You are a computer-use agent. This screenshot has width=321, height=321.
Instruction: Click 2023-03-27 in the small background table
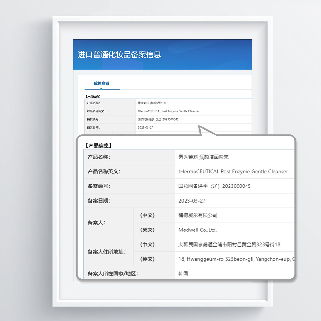[x=145, y=127]
